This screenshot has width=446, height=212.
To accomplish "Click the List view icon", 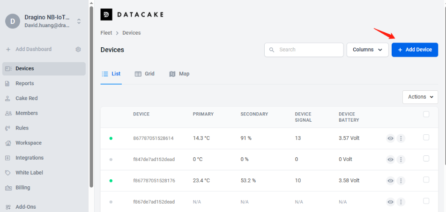I will coord(105,74).
